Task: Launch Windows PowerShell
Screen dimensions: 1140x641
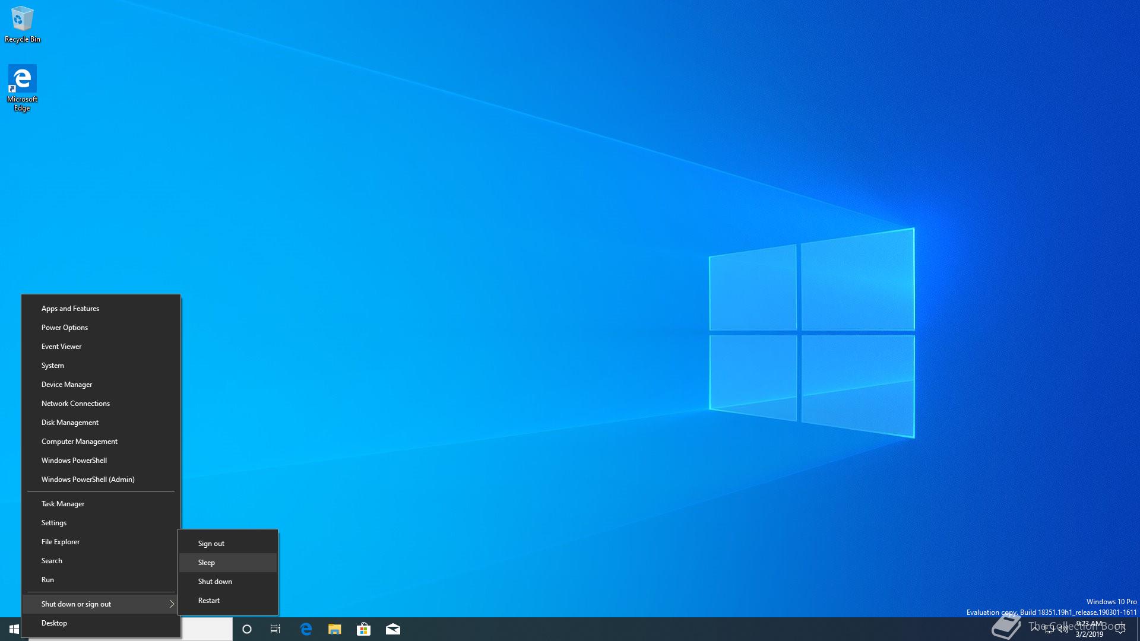Action: click(101, 461)
